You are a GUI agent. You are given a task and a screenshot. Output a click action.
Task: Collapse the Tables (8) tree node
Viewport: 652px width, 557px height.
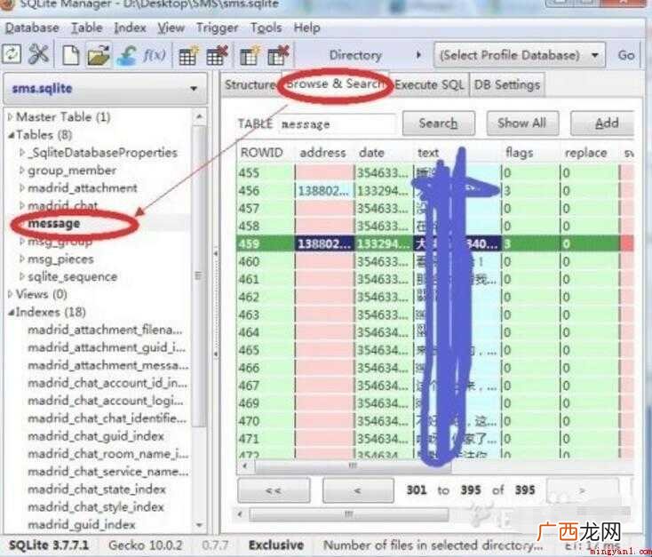[x=12, y=135]
